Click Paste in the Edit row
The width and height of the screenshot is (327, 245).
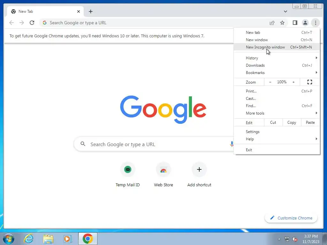(x=310, y=122)
